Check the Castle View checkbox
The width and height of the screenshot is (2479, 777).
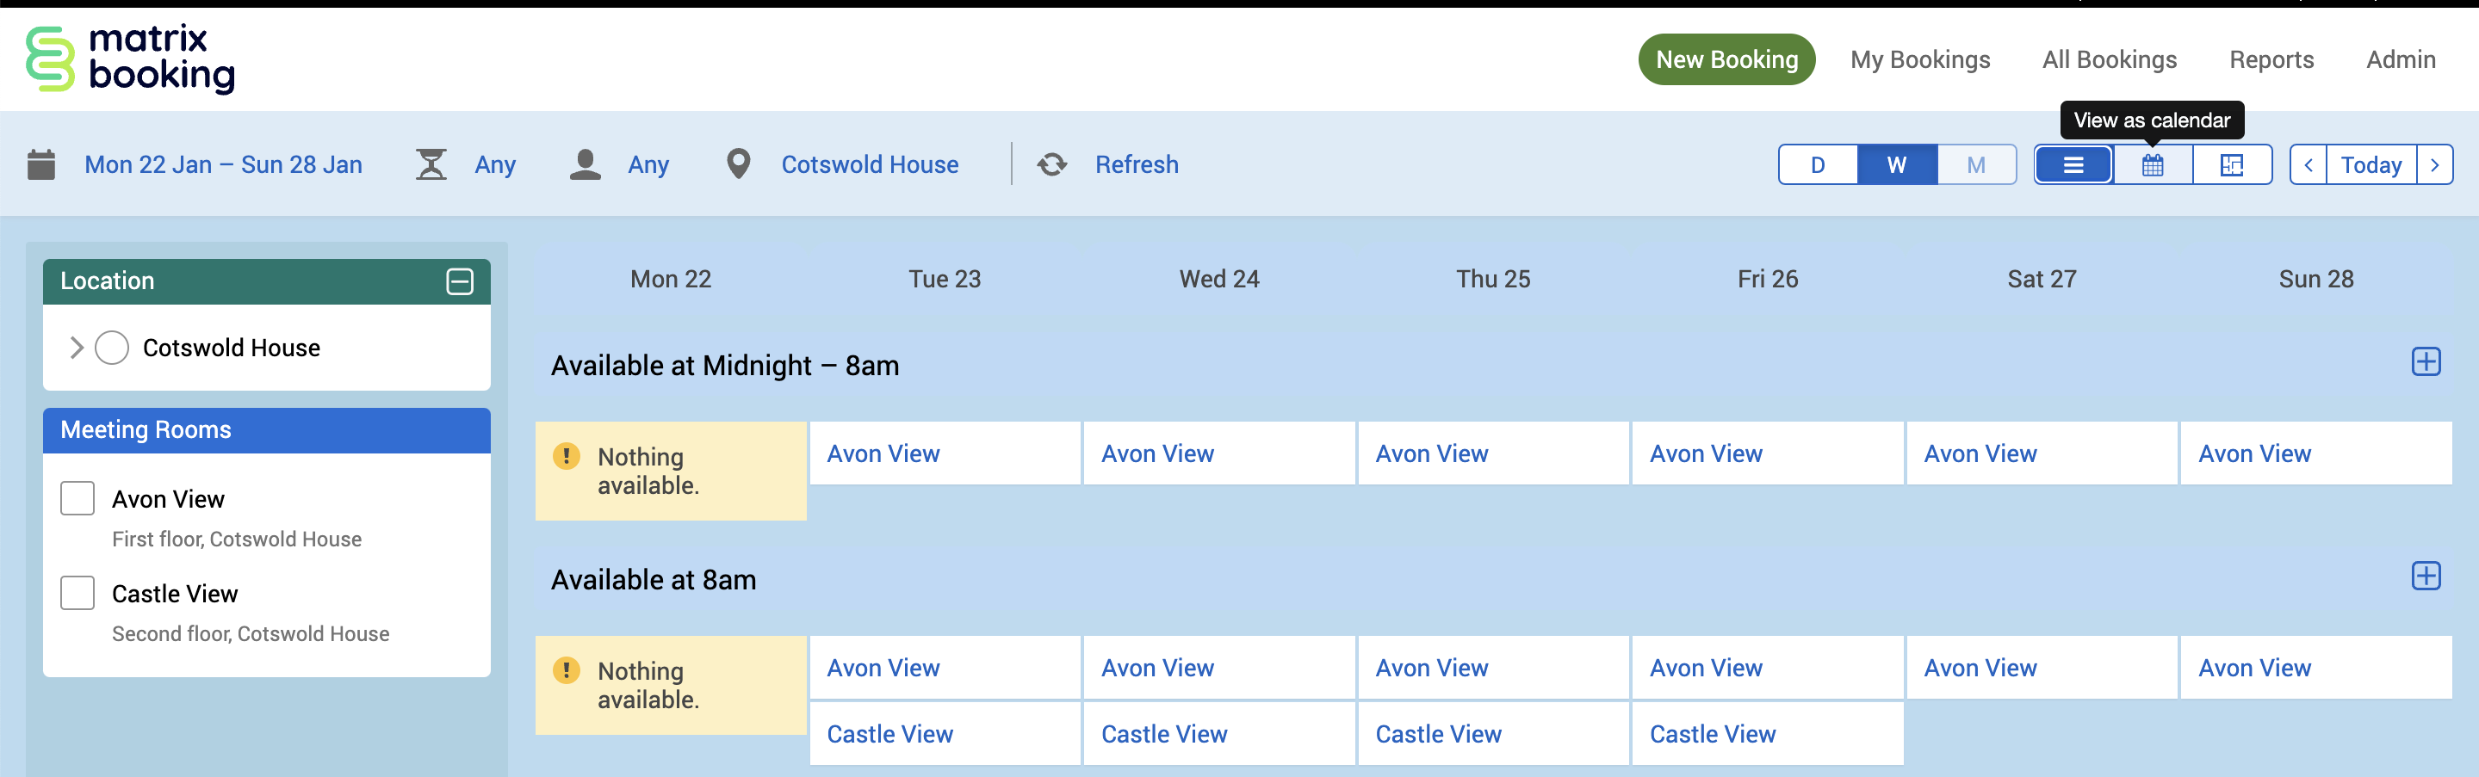[x=78, y=594]
